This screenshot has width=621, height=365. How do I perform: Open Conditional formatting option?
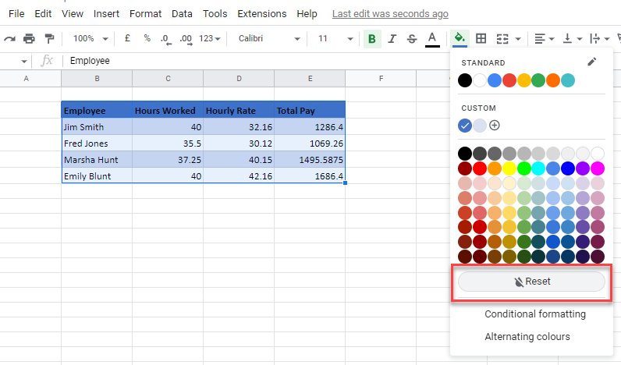tap(534, 314)
